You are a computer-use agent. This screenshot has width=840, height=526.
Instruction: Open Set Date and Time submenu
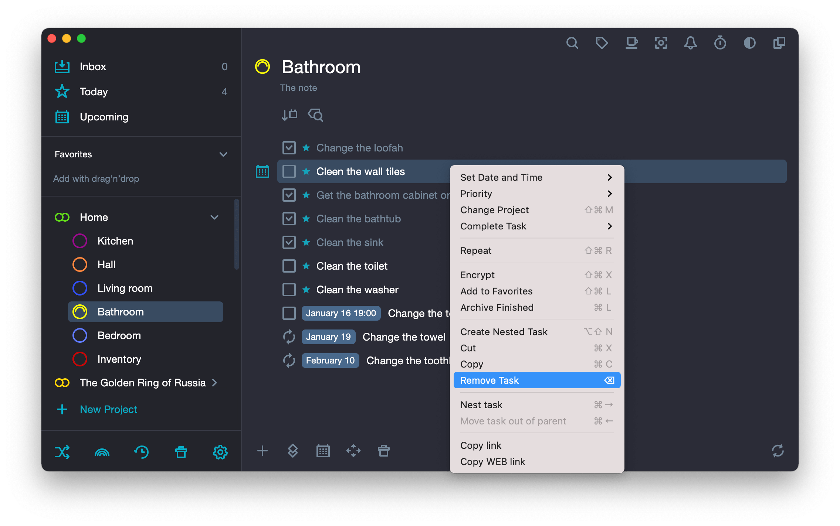pos(537,177)
